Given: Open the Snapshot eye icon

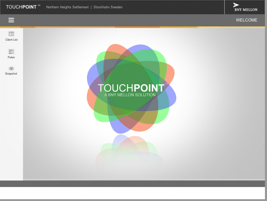Looking at the screenshot, I should [x=11, y=68].
